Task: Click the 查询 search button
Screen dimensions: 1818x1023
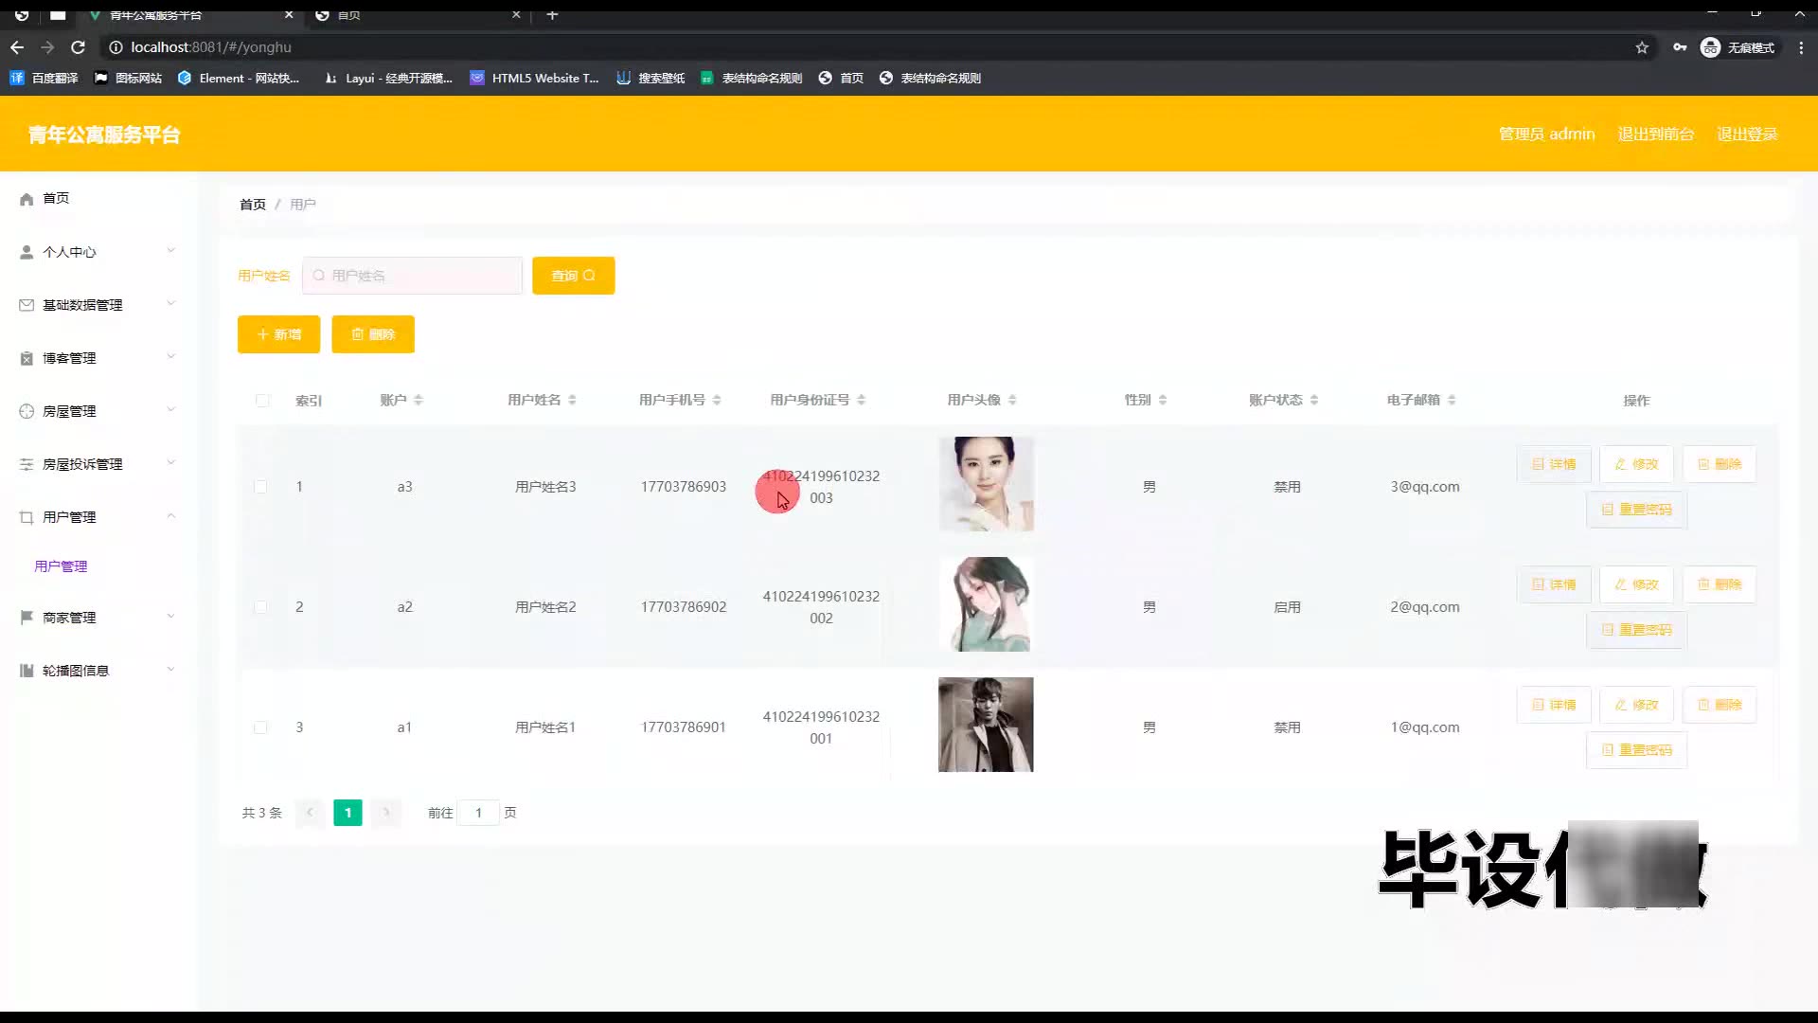Action: [573, 276]
